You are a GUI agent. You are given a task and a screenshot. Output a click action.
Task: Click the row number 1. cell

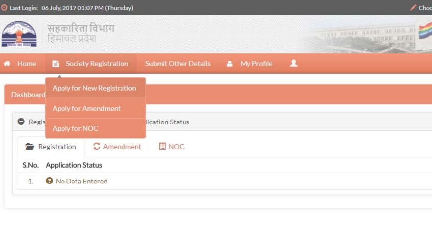pos(31,181)
